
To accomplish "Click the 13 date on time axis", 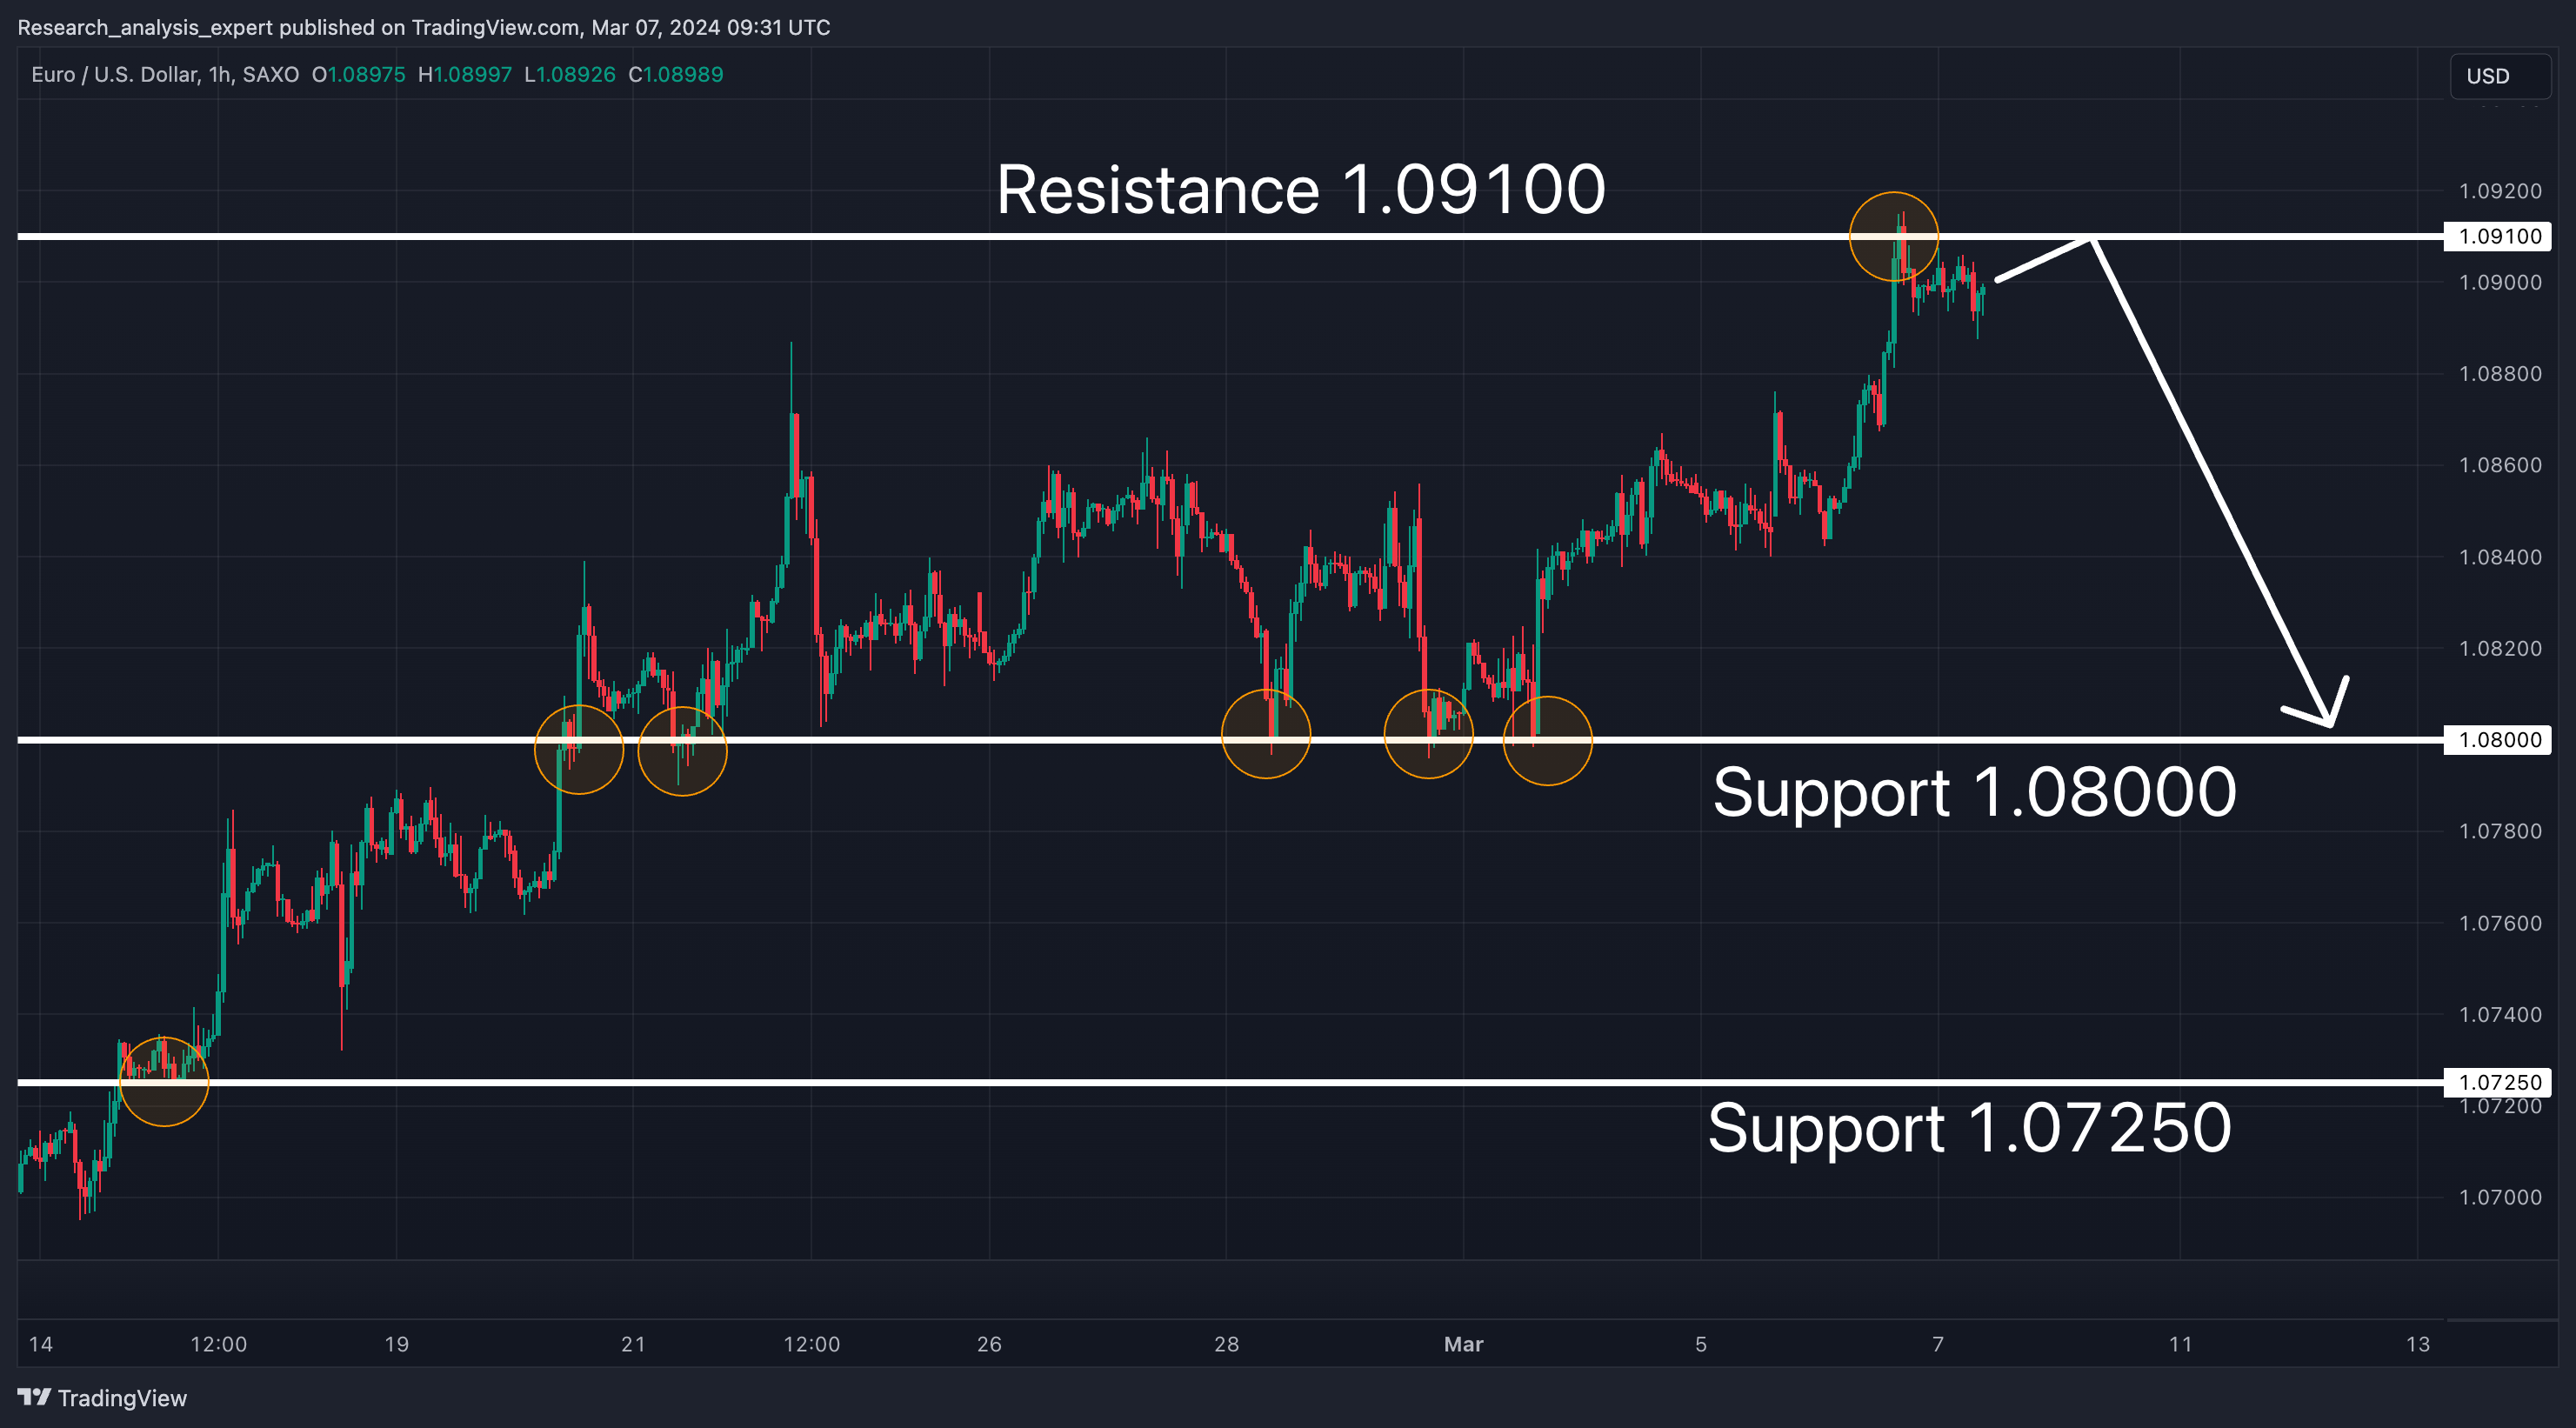I will pos(2417,1344).
